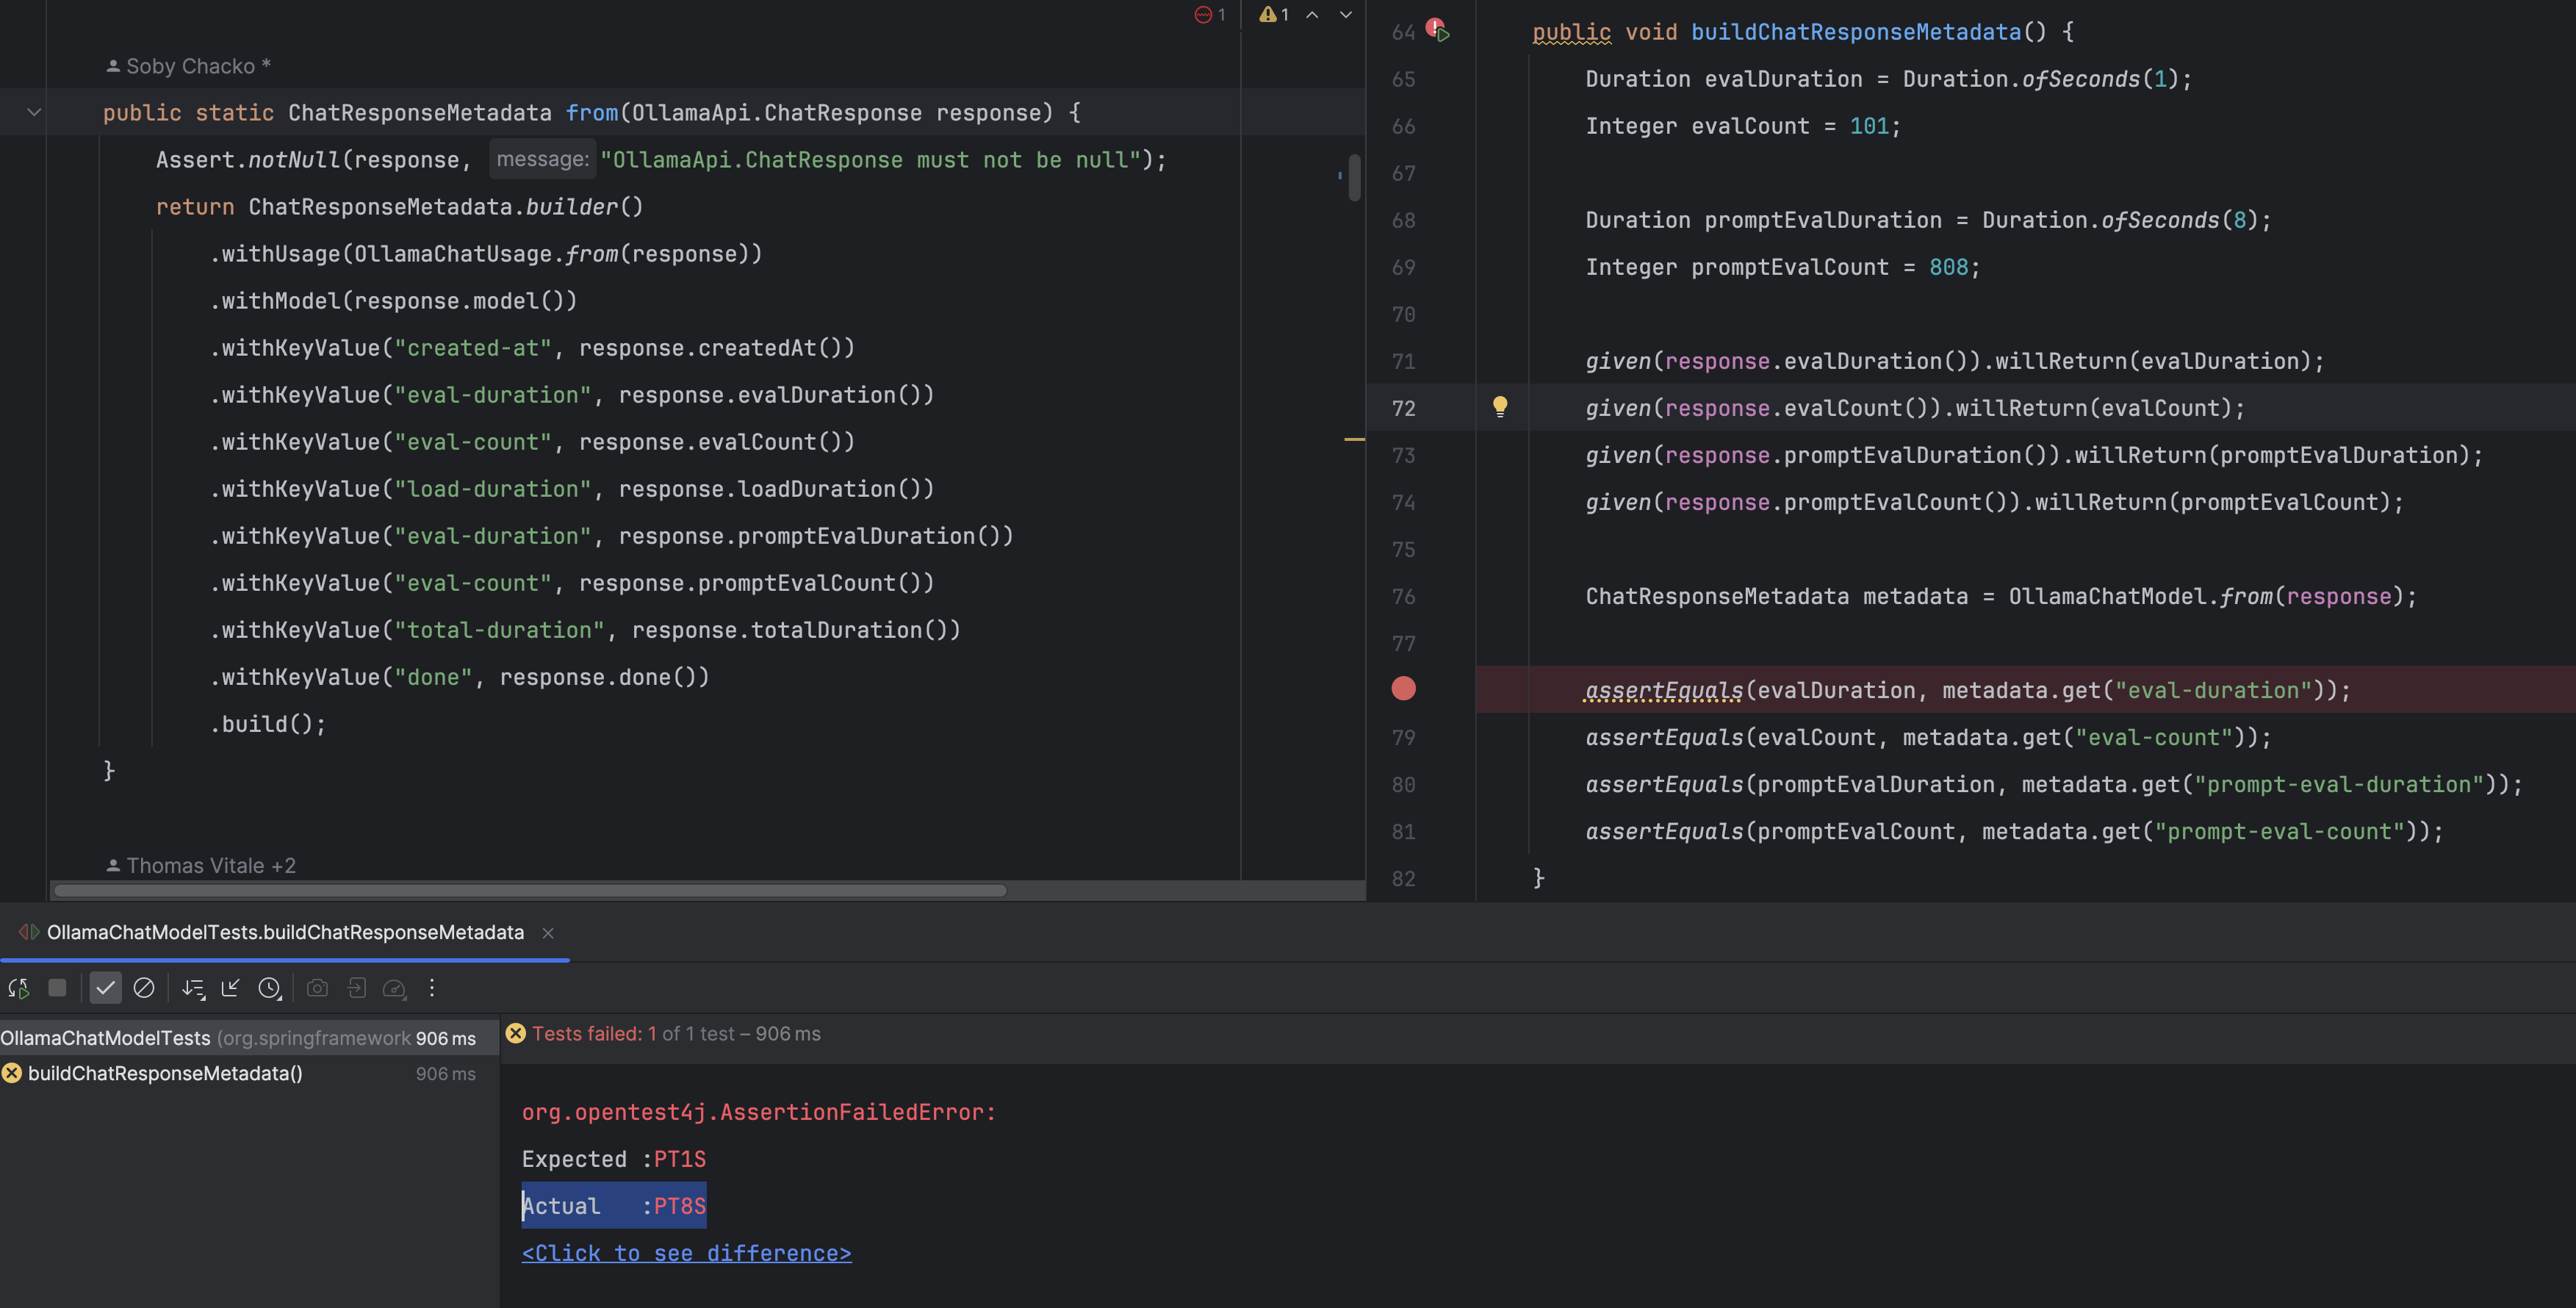
Task: Click the message: parameter hint
Action: (542, 159)
